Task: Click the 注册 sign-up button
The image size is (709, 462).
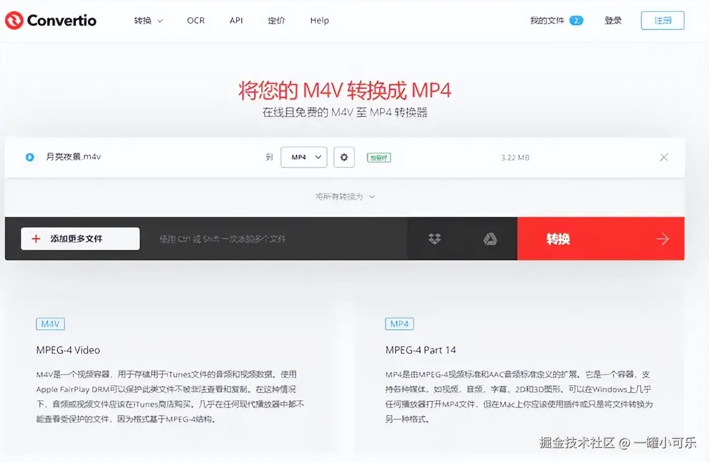Action: tap(662, 21)
